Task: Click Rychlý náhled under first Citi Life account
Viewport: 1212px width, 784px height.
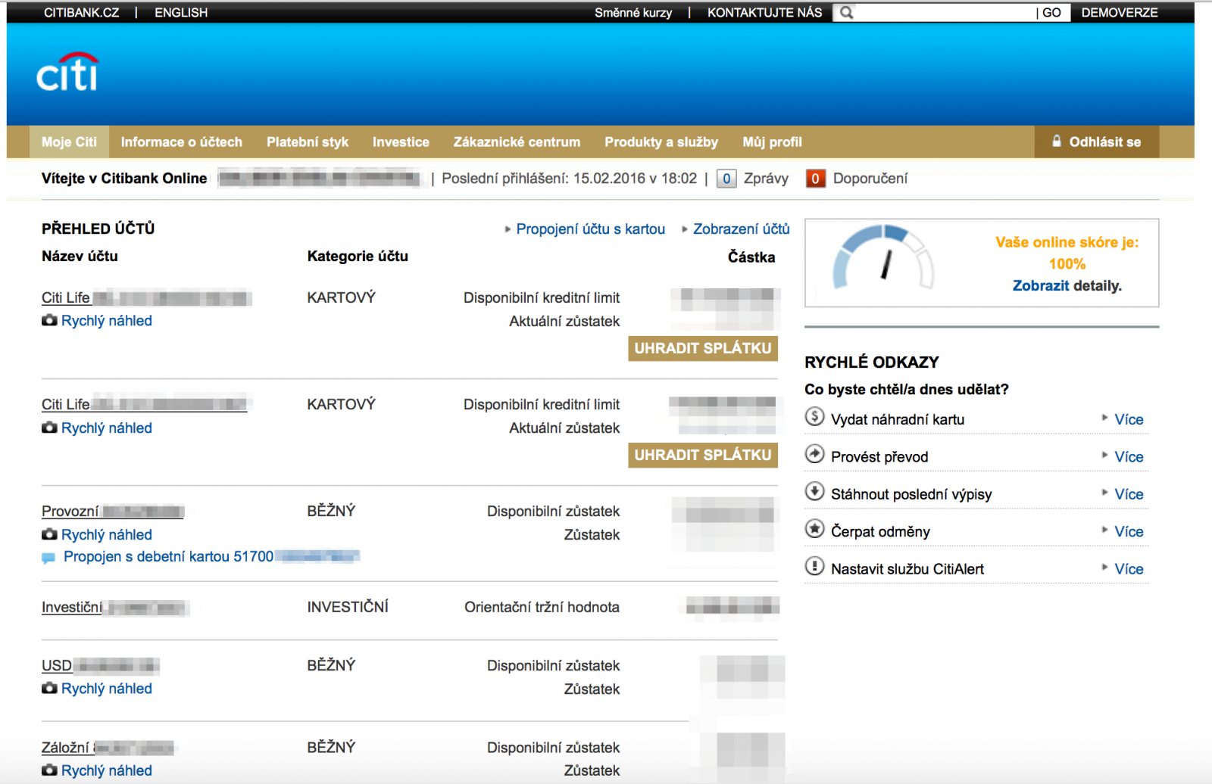Action: point(107,321)
